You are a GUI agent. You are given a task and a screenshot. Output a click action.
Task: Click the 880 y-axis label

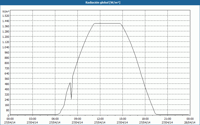[x=7, y=58]
